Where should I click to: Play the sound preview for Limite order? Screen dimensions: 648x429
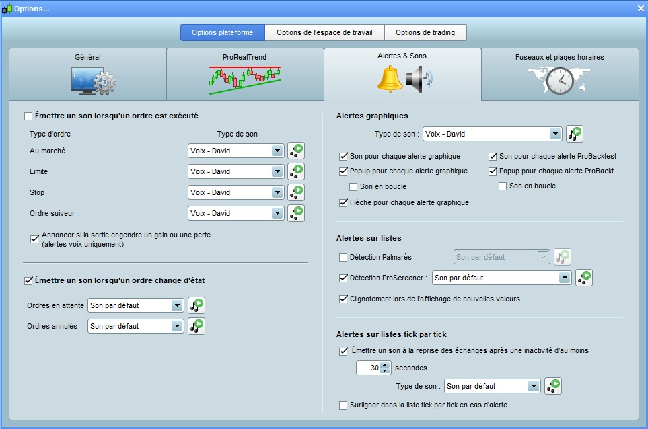tap(296, 171)
